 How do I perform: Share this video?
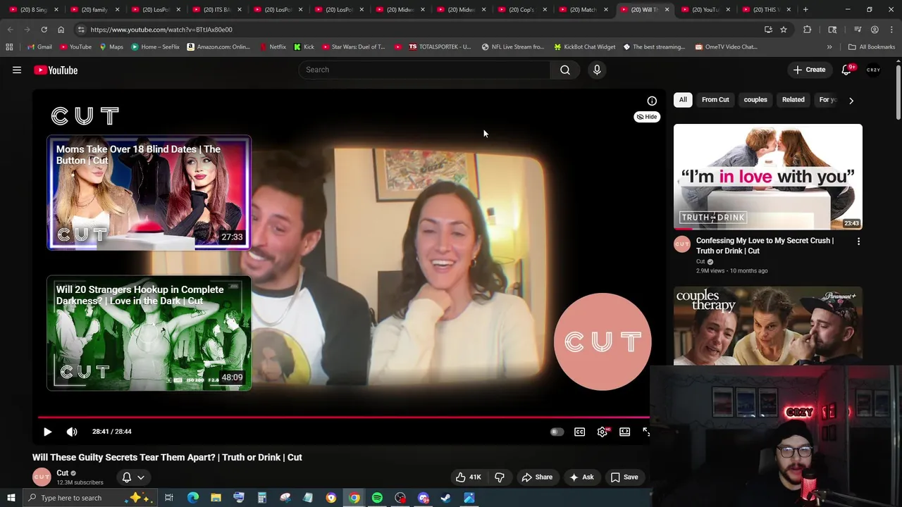click(537, 477)
